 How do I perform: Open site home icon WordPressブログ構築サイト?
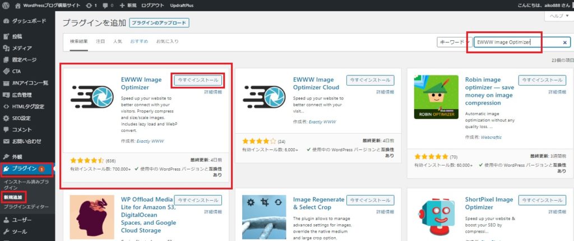tap(18, 6)
